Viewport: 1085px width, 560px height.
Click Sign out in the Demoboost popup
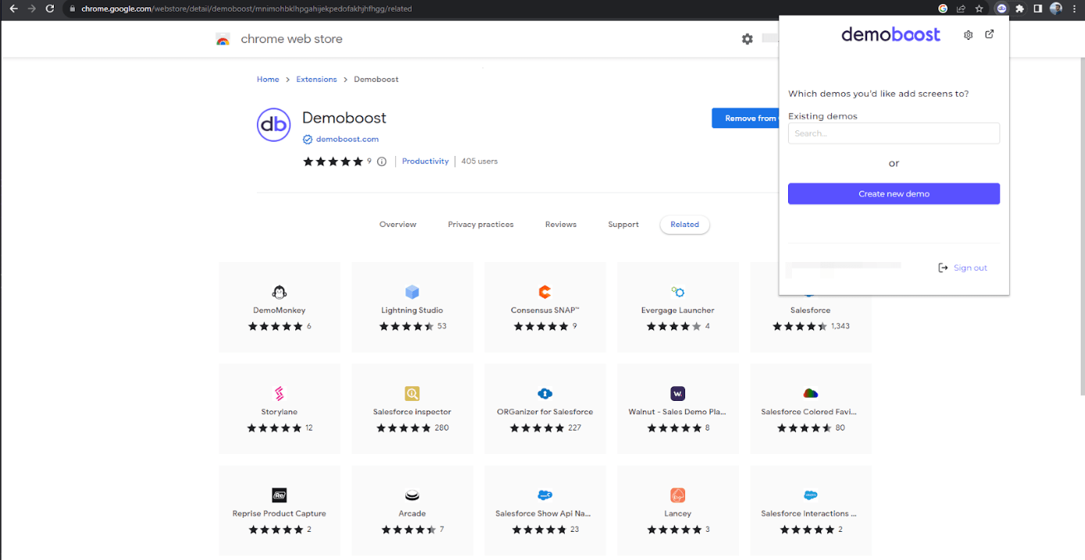970,268
